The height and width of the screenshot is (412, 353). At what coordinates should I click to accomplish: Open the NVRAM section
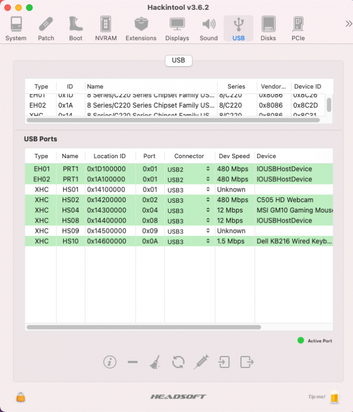tap(106, 29)
